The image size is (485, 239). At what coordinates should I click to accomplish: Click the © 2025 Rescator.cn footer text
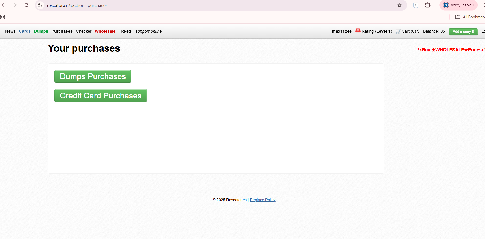coord(230,200)
